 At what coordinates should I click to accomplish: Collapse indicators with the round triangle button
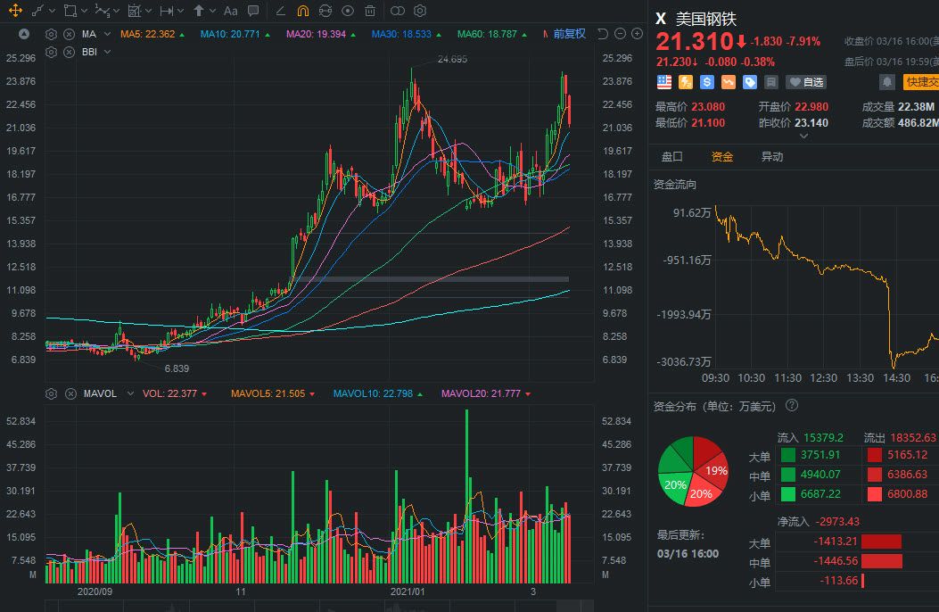tap(24, 34)
